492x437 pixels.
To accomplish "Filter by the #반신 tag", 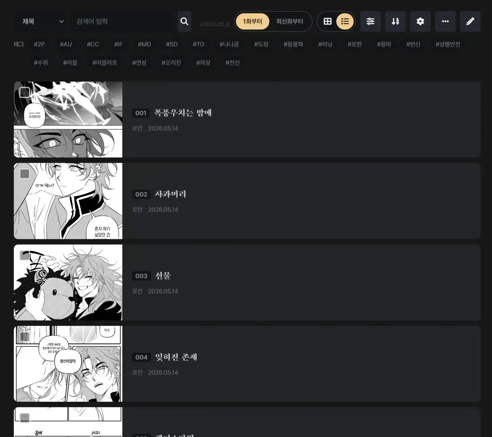I will [413, 44].
